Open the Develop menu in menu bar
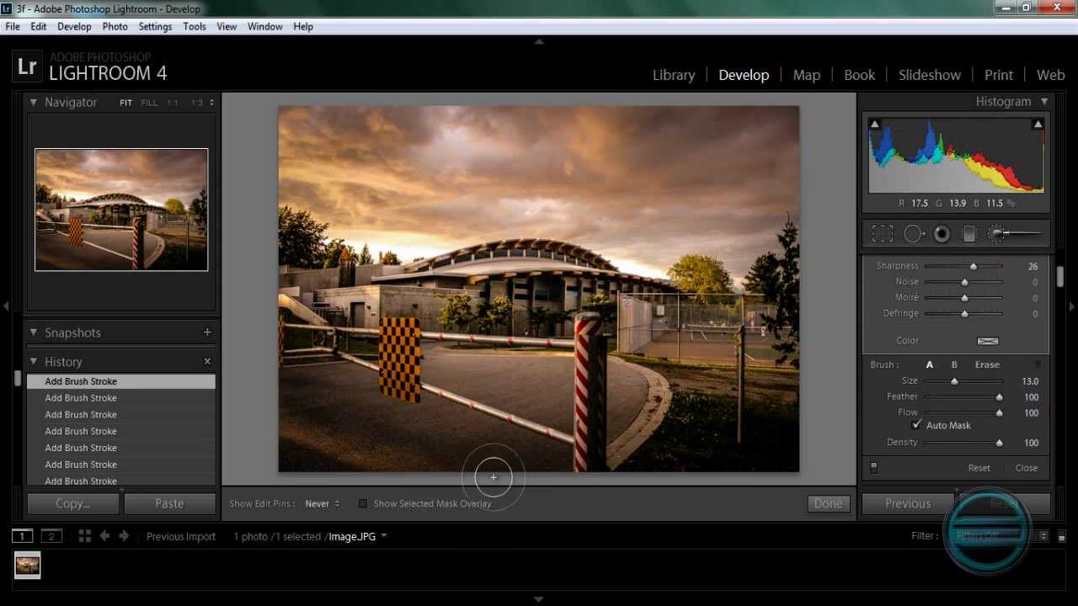The height and width of the screenshot is (606, 1078). click(74, 26)
